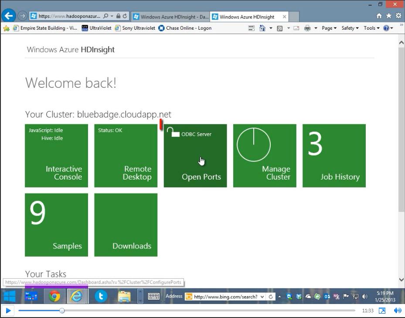The image size is (405, 318).
Task: Open the gear Tools settings icon
Action: [x=398, y=16]
